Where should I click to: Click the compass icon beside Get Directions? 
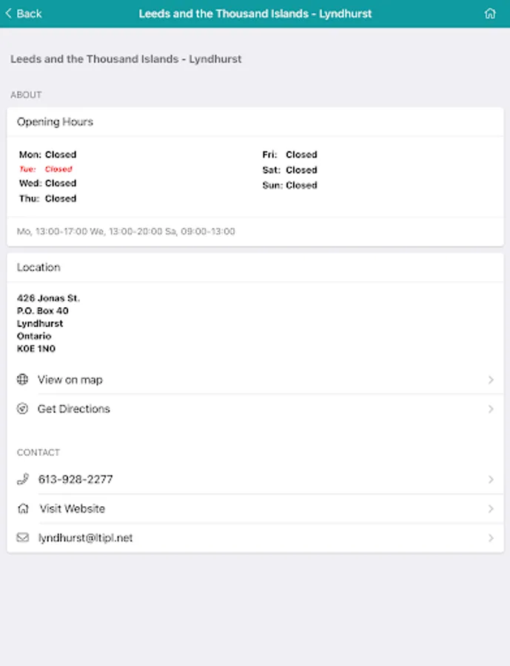click(22, 408)
